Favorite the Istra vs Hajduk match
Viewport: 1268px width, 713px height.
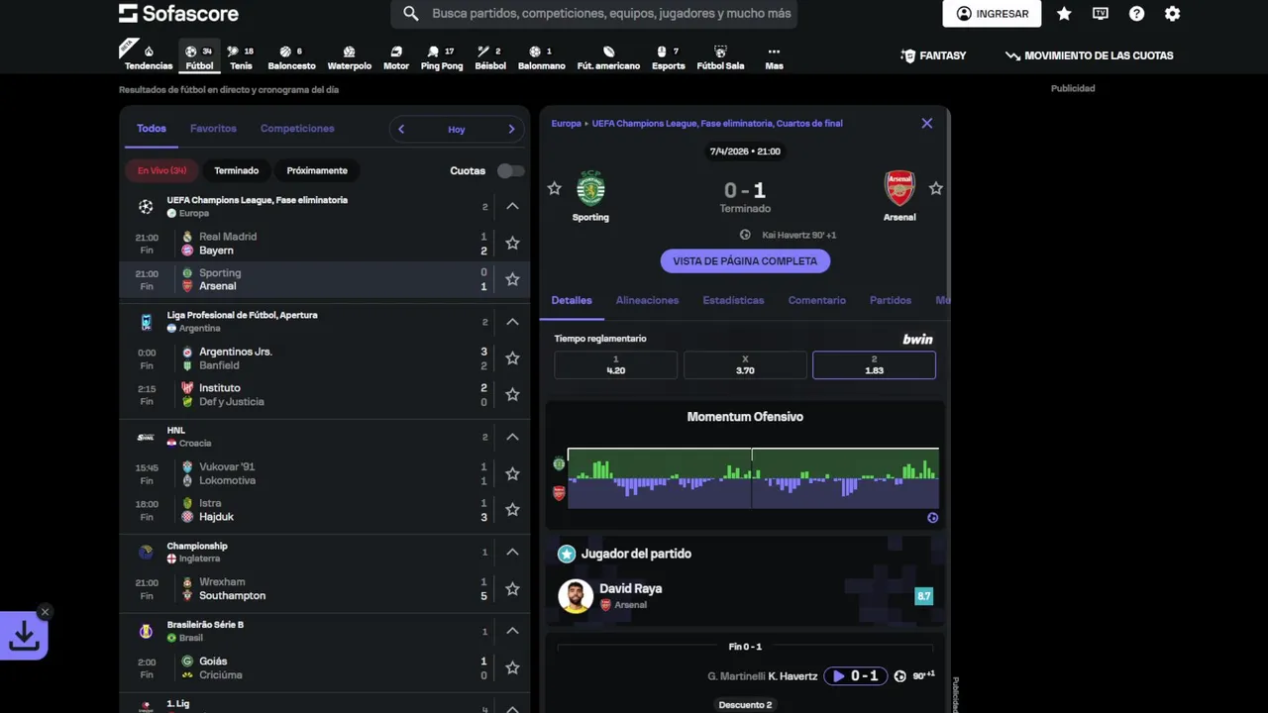(512, 509)
